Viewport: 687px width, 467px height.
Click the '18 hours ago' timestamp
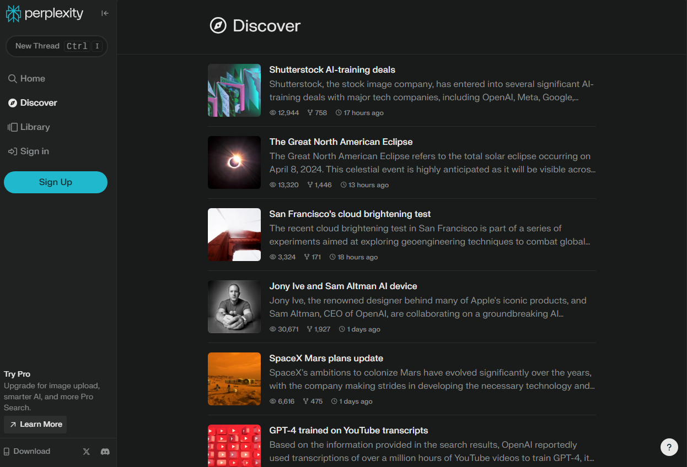pyautogui.click(x=353, y=257)
